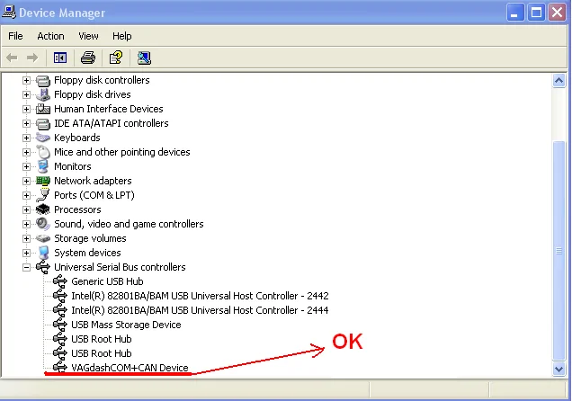Collapse Universal Serial Bus controllers node
The image size is (572, 401).
[26, 267]
